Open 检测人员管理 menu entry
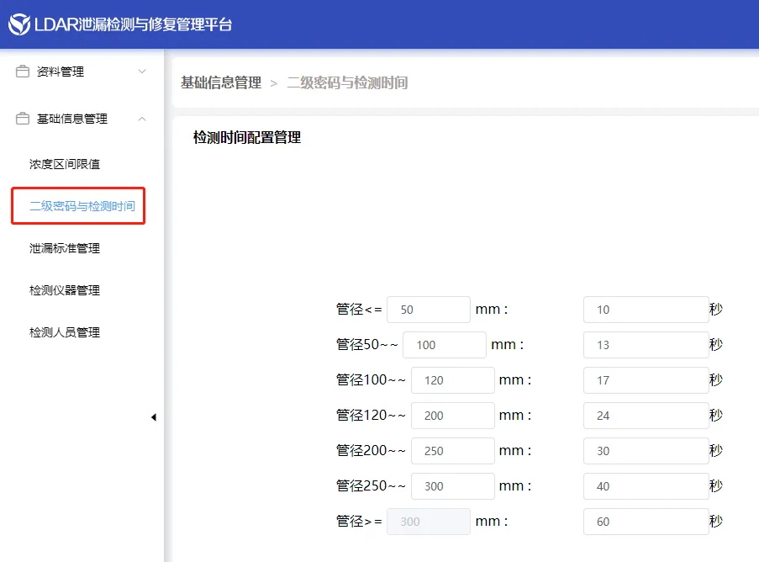This screenshot has height=562, width=759. (x=65, y=332)
